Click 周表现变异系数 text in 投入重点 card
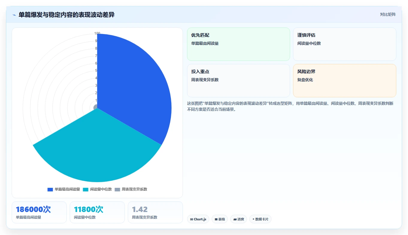This screenshot has height=235, width=408. [x=205, y=80]
